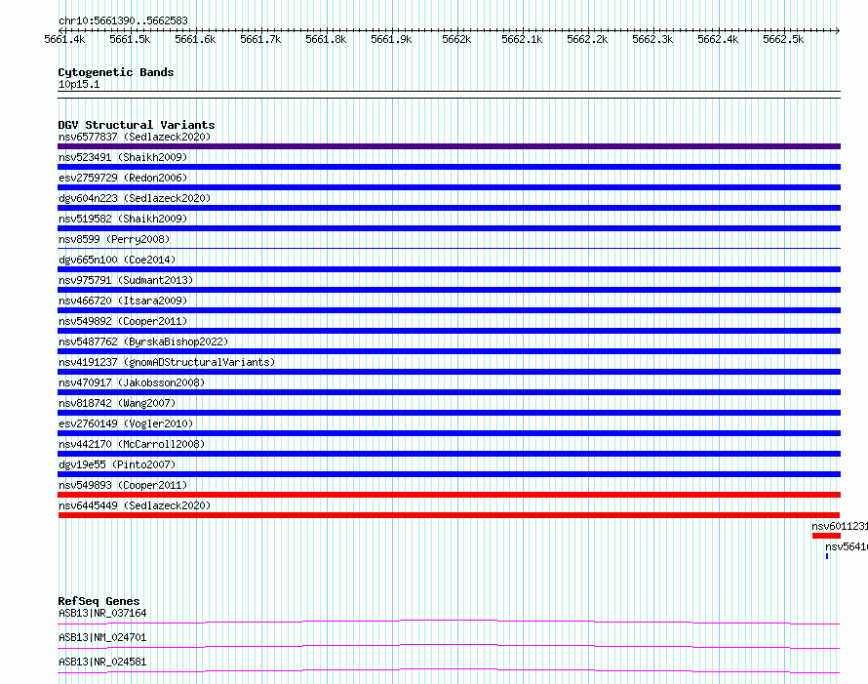Image resolution: width=868 pixels, height=684 pixels.
Task: Click the 5662.5k ruler tick label
Action: 783,39
